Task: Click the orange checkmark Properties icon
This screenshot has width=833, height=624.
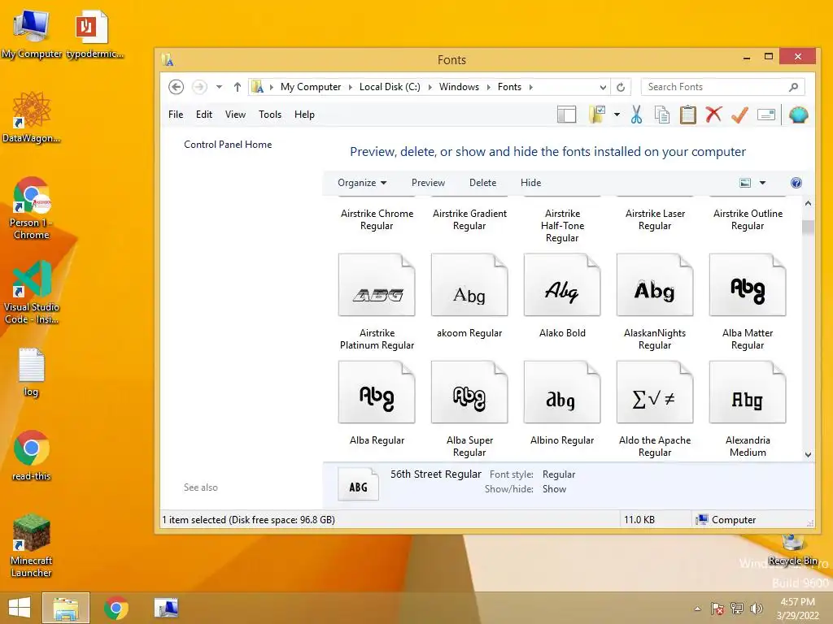Action: click(x=739, y=115)
